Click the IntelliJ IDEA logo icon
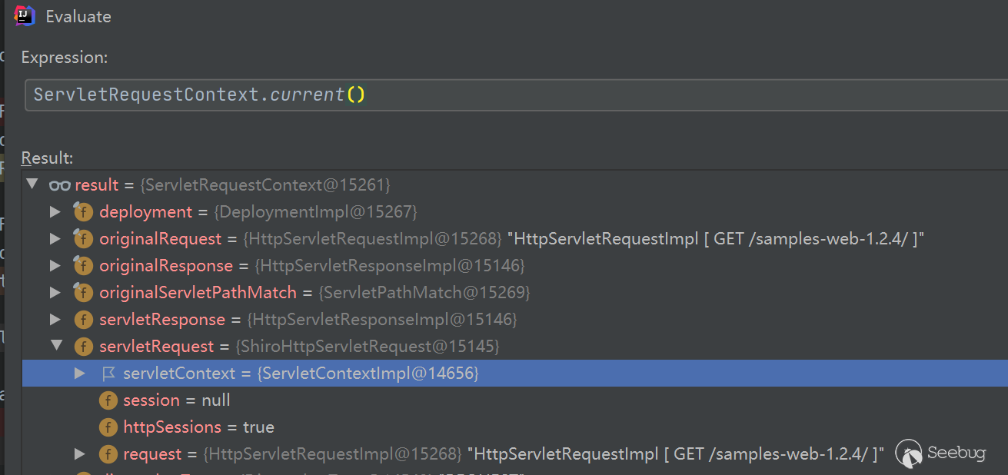Viewport: 1008px width, 475px height. coord(25,16)
